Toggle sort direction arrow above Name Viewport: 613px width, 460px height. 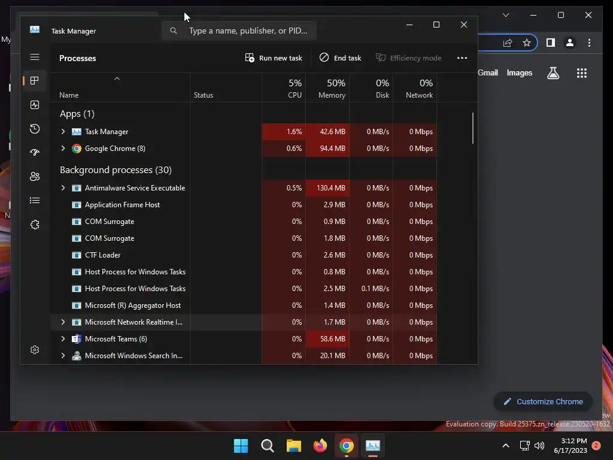pyautogui.click(x=117, y=78)
